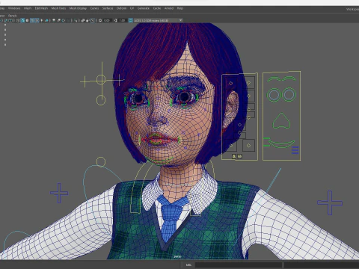Toggle Motion Blur icon
The image size is (359, 269).
pos(59,20)
